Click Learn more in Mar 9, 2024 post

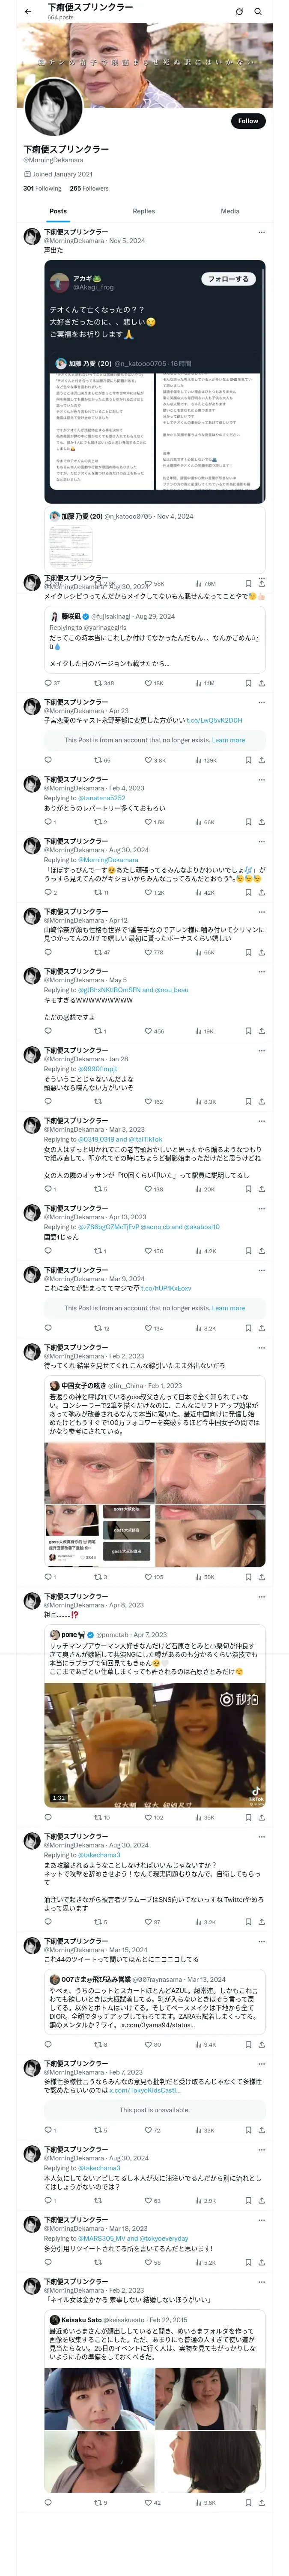(228, 1307)
